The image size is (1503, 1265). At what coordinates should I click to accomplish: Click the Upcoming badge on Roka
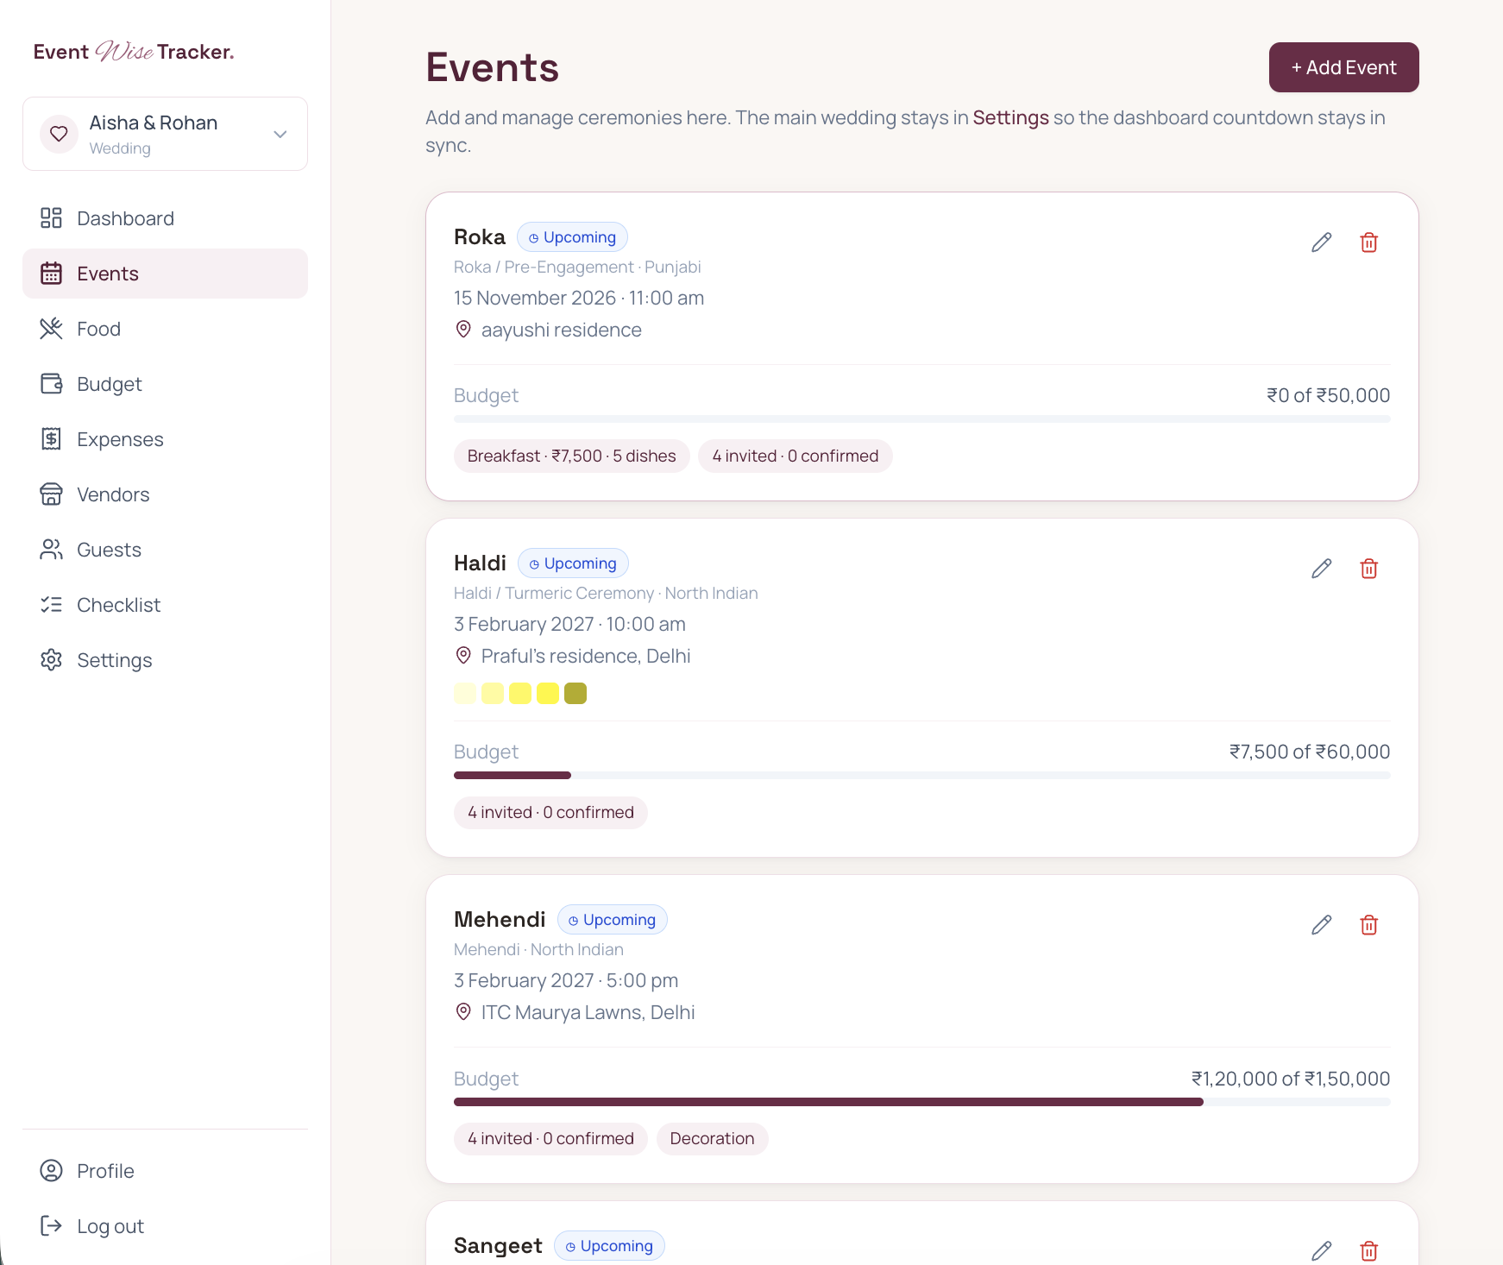click(572, 237)
